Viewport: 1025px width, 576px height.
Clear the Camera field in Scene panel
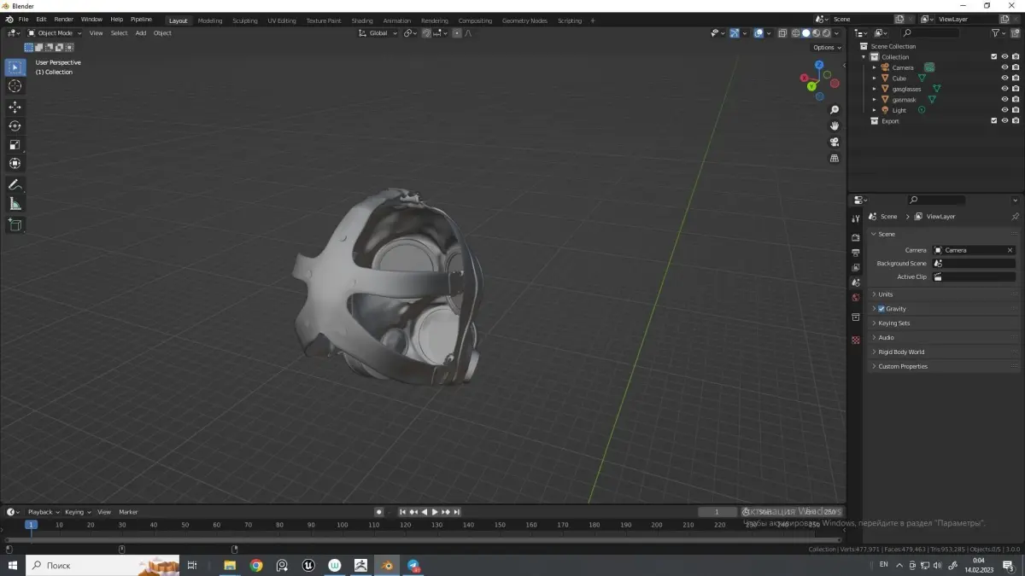pos(1010,250)
